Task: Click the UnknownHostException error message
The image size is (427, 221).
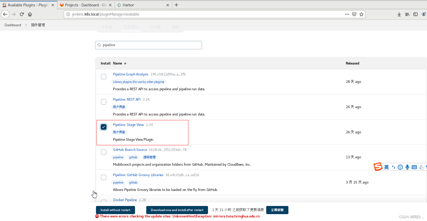Action: pyautogui.click(x=180, y=216)
